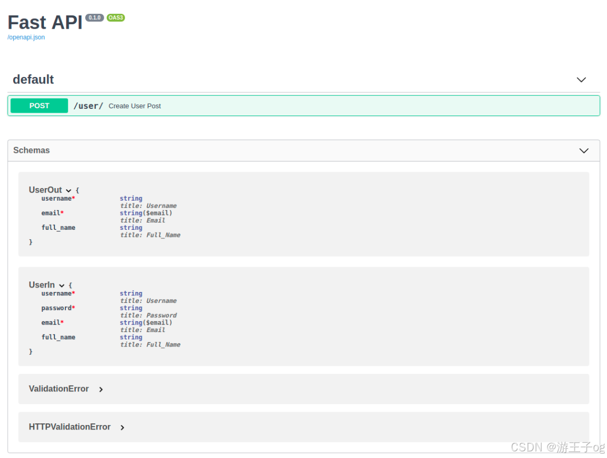Click the Fast API title heading
The image size is (607, 458).
(x=44, y=23)
